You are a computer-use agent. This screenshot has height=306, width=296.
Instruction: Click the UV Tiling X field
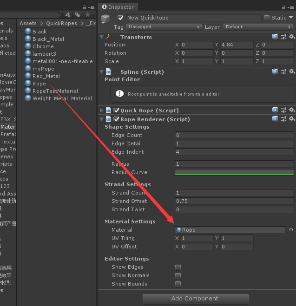197,238
